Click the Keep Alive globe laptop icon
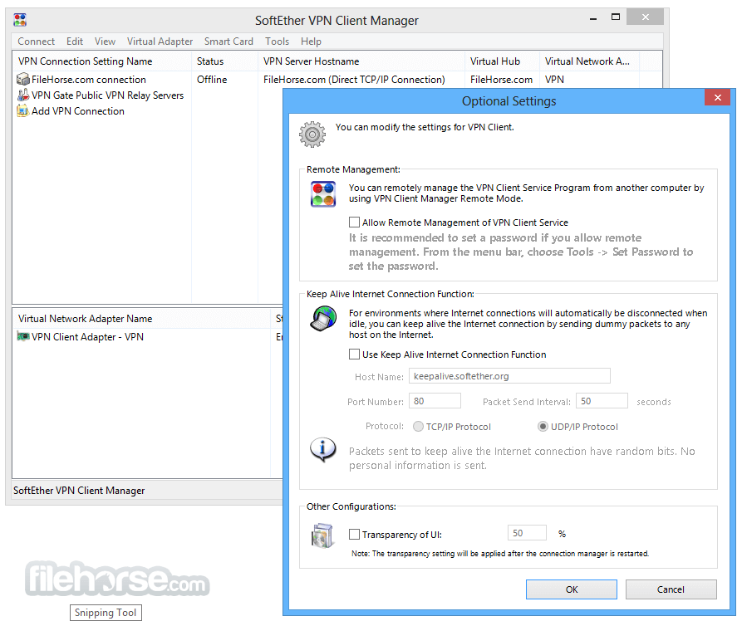Screen dimensions: 742x621 point(323,318)
